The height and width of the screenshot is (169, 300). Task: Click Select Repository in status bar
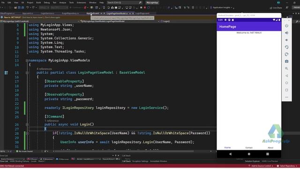[287, 166]
